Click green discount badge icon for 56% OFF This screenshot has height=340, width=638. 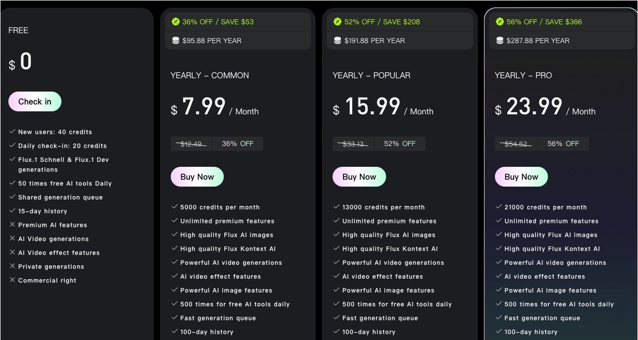(x=500, y=22)
